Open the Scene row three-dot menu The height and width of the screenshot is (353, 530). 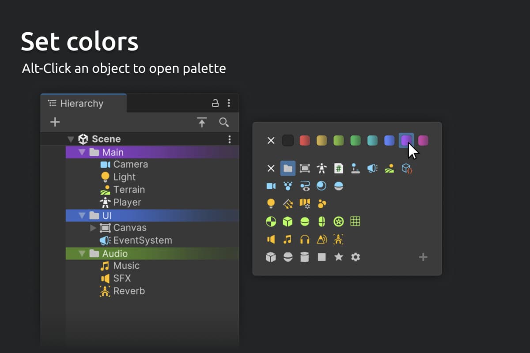coord(229,139)
